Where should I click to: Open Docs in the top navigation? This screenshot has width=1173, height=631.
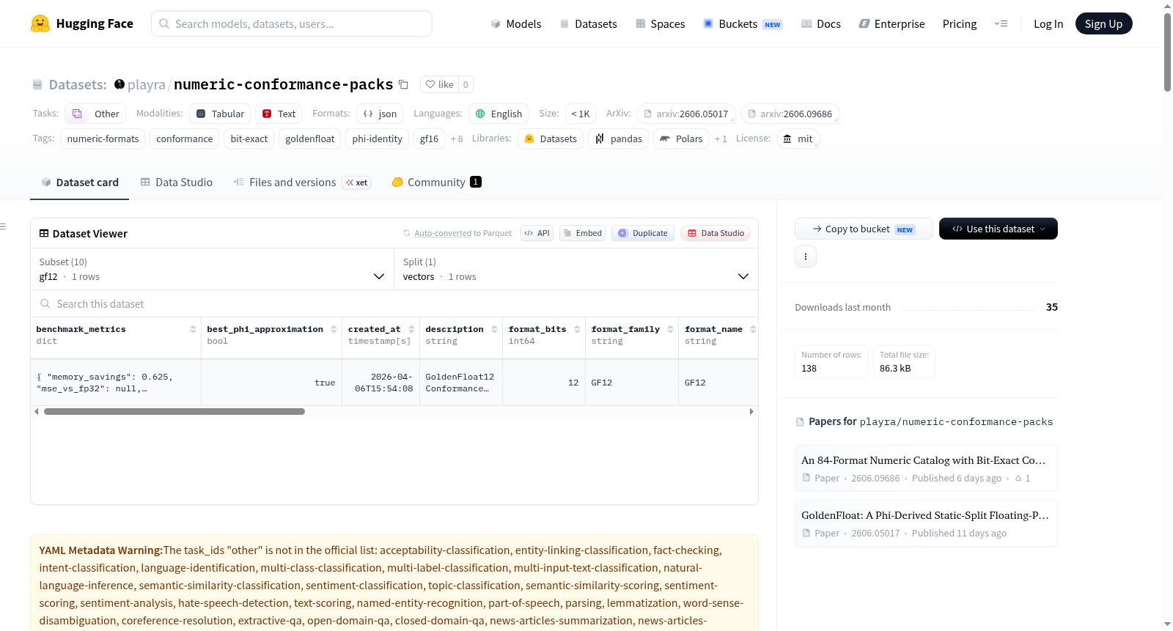point(821,23)
